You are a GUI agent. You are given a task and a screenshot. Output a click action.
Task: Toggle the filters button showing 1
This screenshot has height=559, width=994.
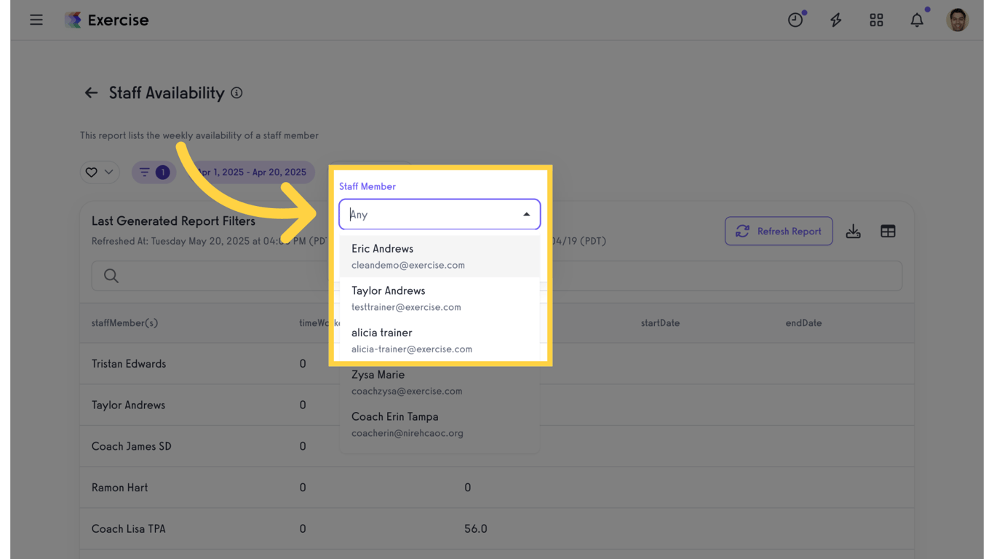click(x=154, y=173)
